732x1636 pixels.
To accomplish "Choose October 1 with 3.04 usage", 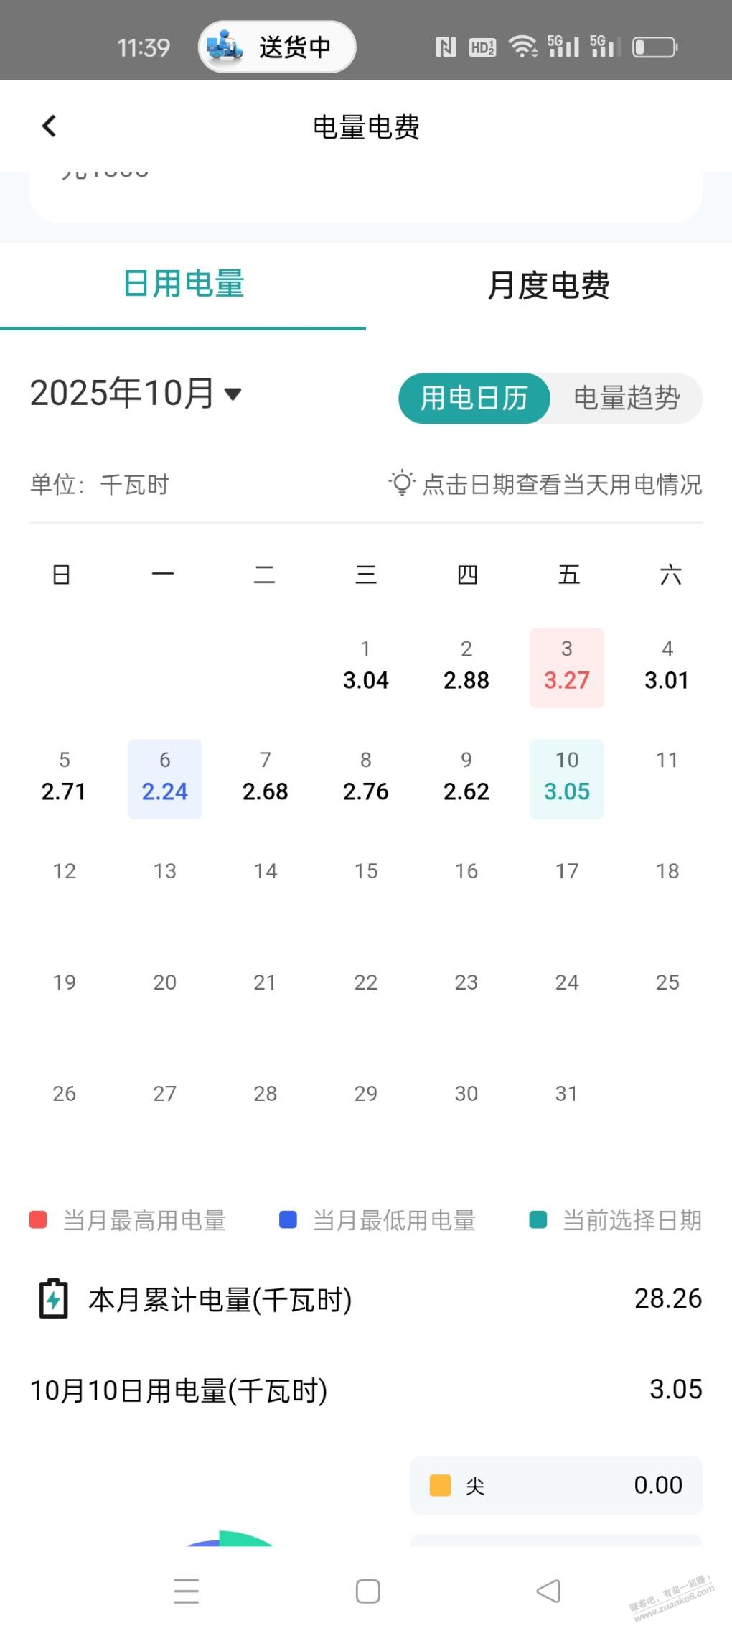I will (x=365, y=666).
